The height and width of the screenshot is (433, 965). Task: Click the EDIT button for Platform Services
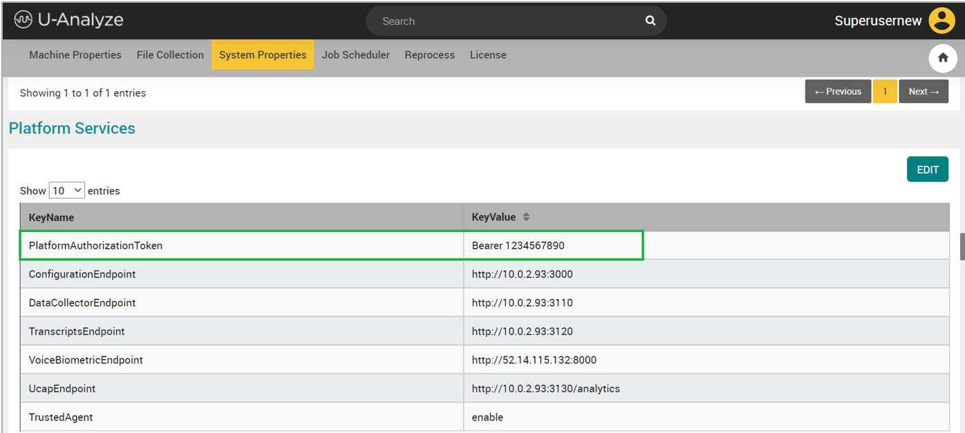point(928,169)
